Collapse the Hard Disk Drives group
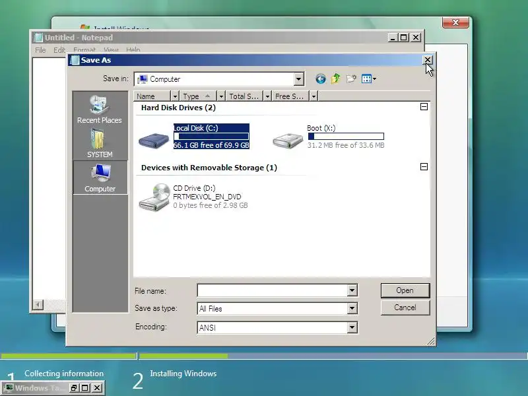The image size is (528, 396). (x=424, y=107)
